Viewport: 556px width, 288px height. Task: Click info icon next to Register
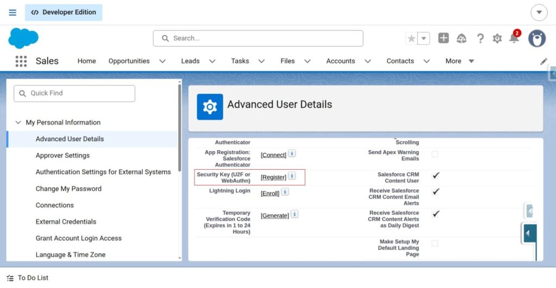pos(292,176)
